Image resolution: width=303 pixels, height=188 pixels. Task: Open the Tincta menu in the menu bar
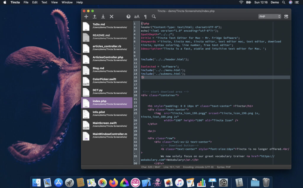pos(15,2)
